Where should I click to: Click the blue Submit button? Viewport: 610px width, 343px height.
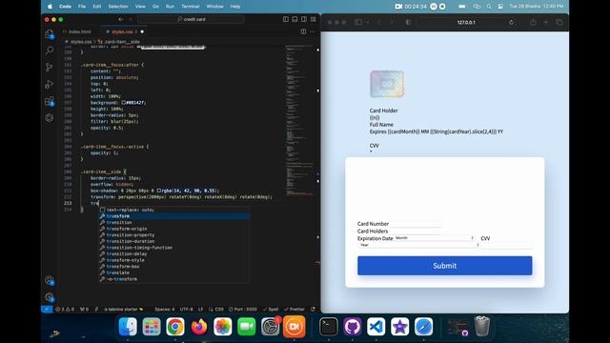(445, 266)
